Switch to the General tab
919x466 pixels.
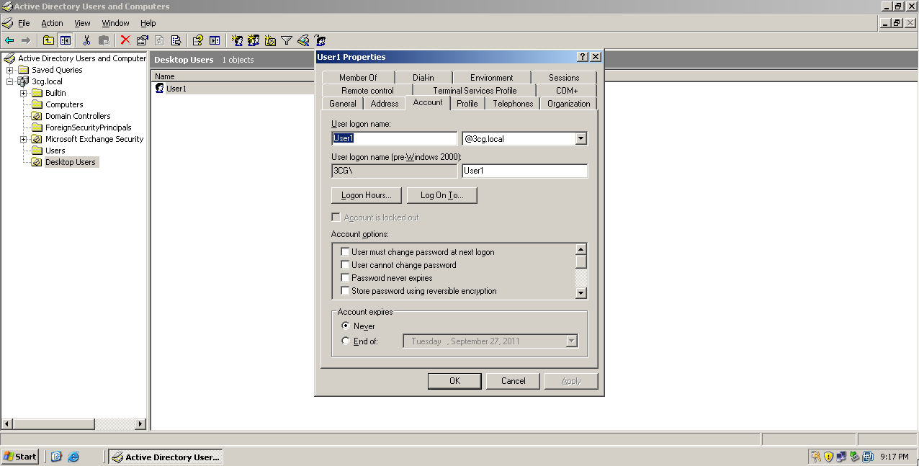(343, 104)
